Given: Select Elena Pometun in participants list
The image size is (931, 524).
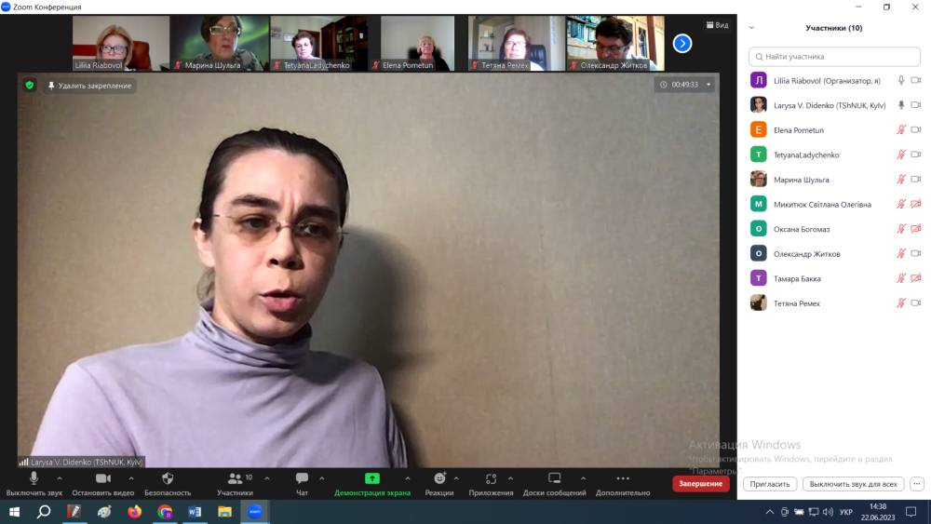Looking at the screenshot, I should [x=799, y=130].
